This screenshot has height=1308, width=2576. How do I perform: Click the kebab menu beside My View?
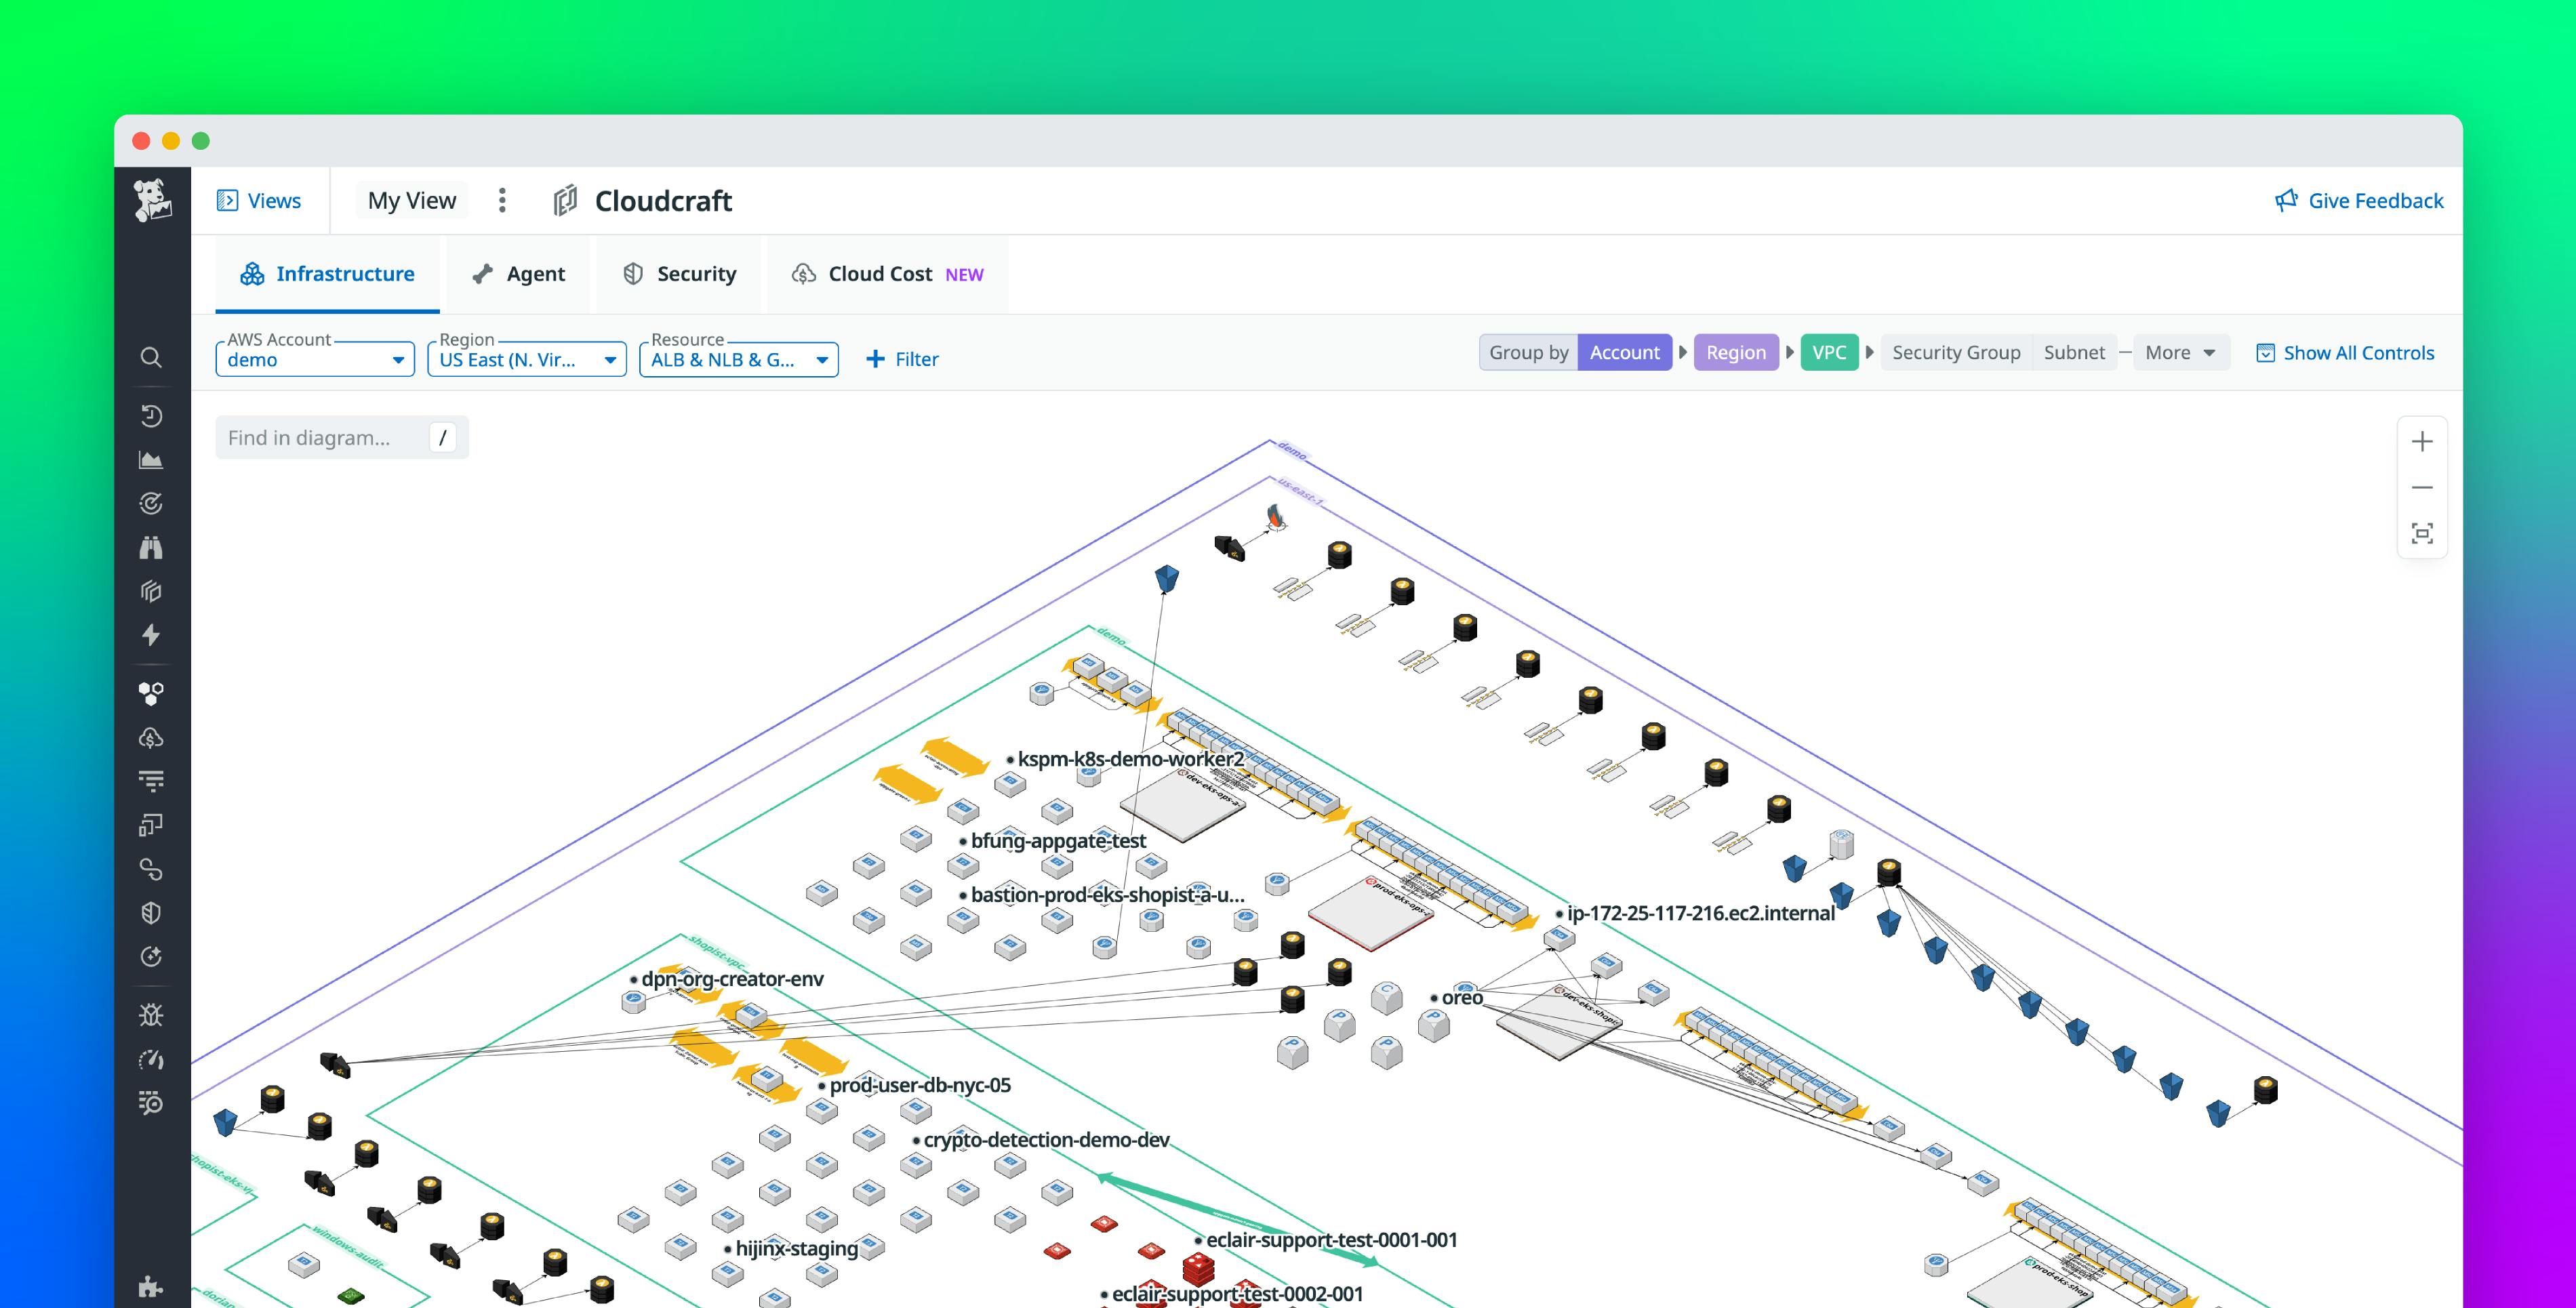point(502,200)
